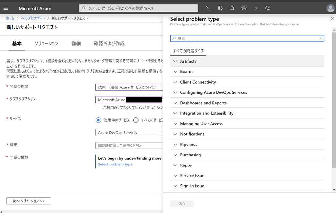Open the Azure DevOps Services service dropdown
Viewport: 336px width, 213px height.
tap(129, 132)
